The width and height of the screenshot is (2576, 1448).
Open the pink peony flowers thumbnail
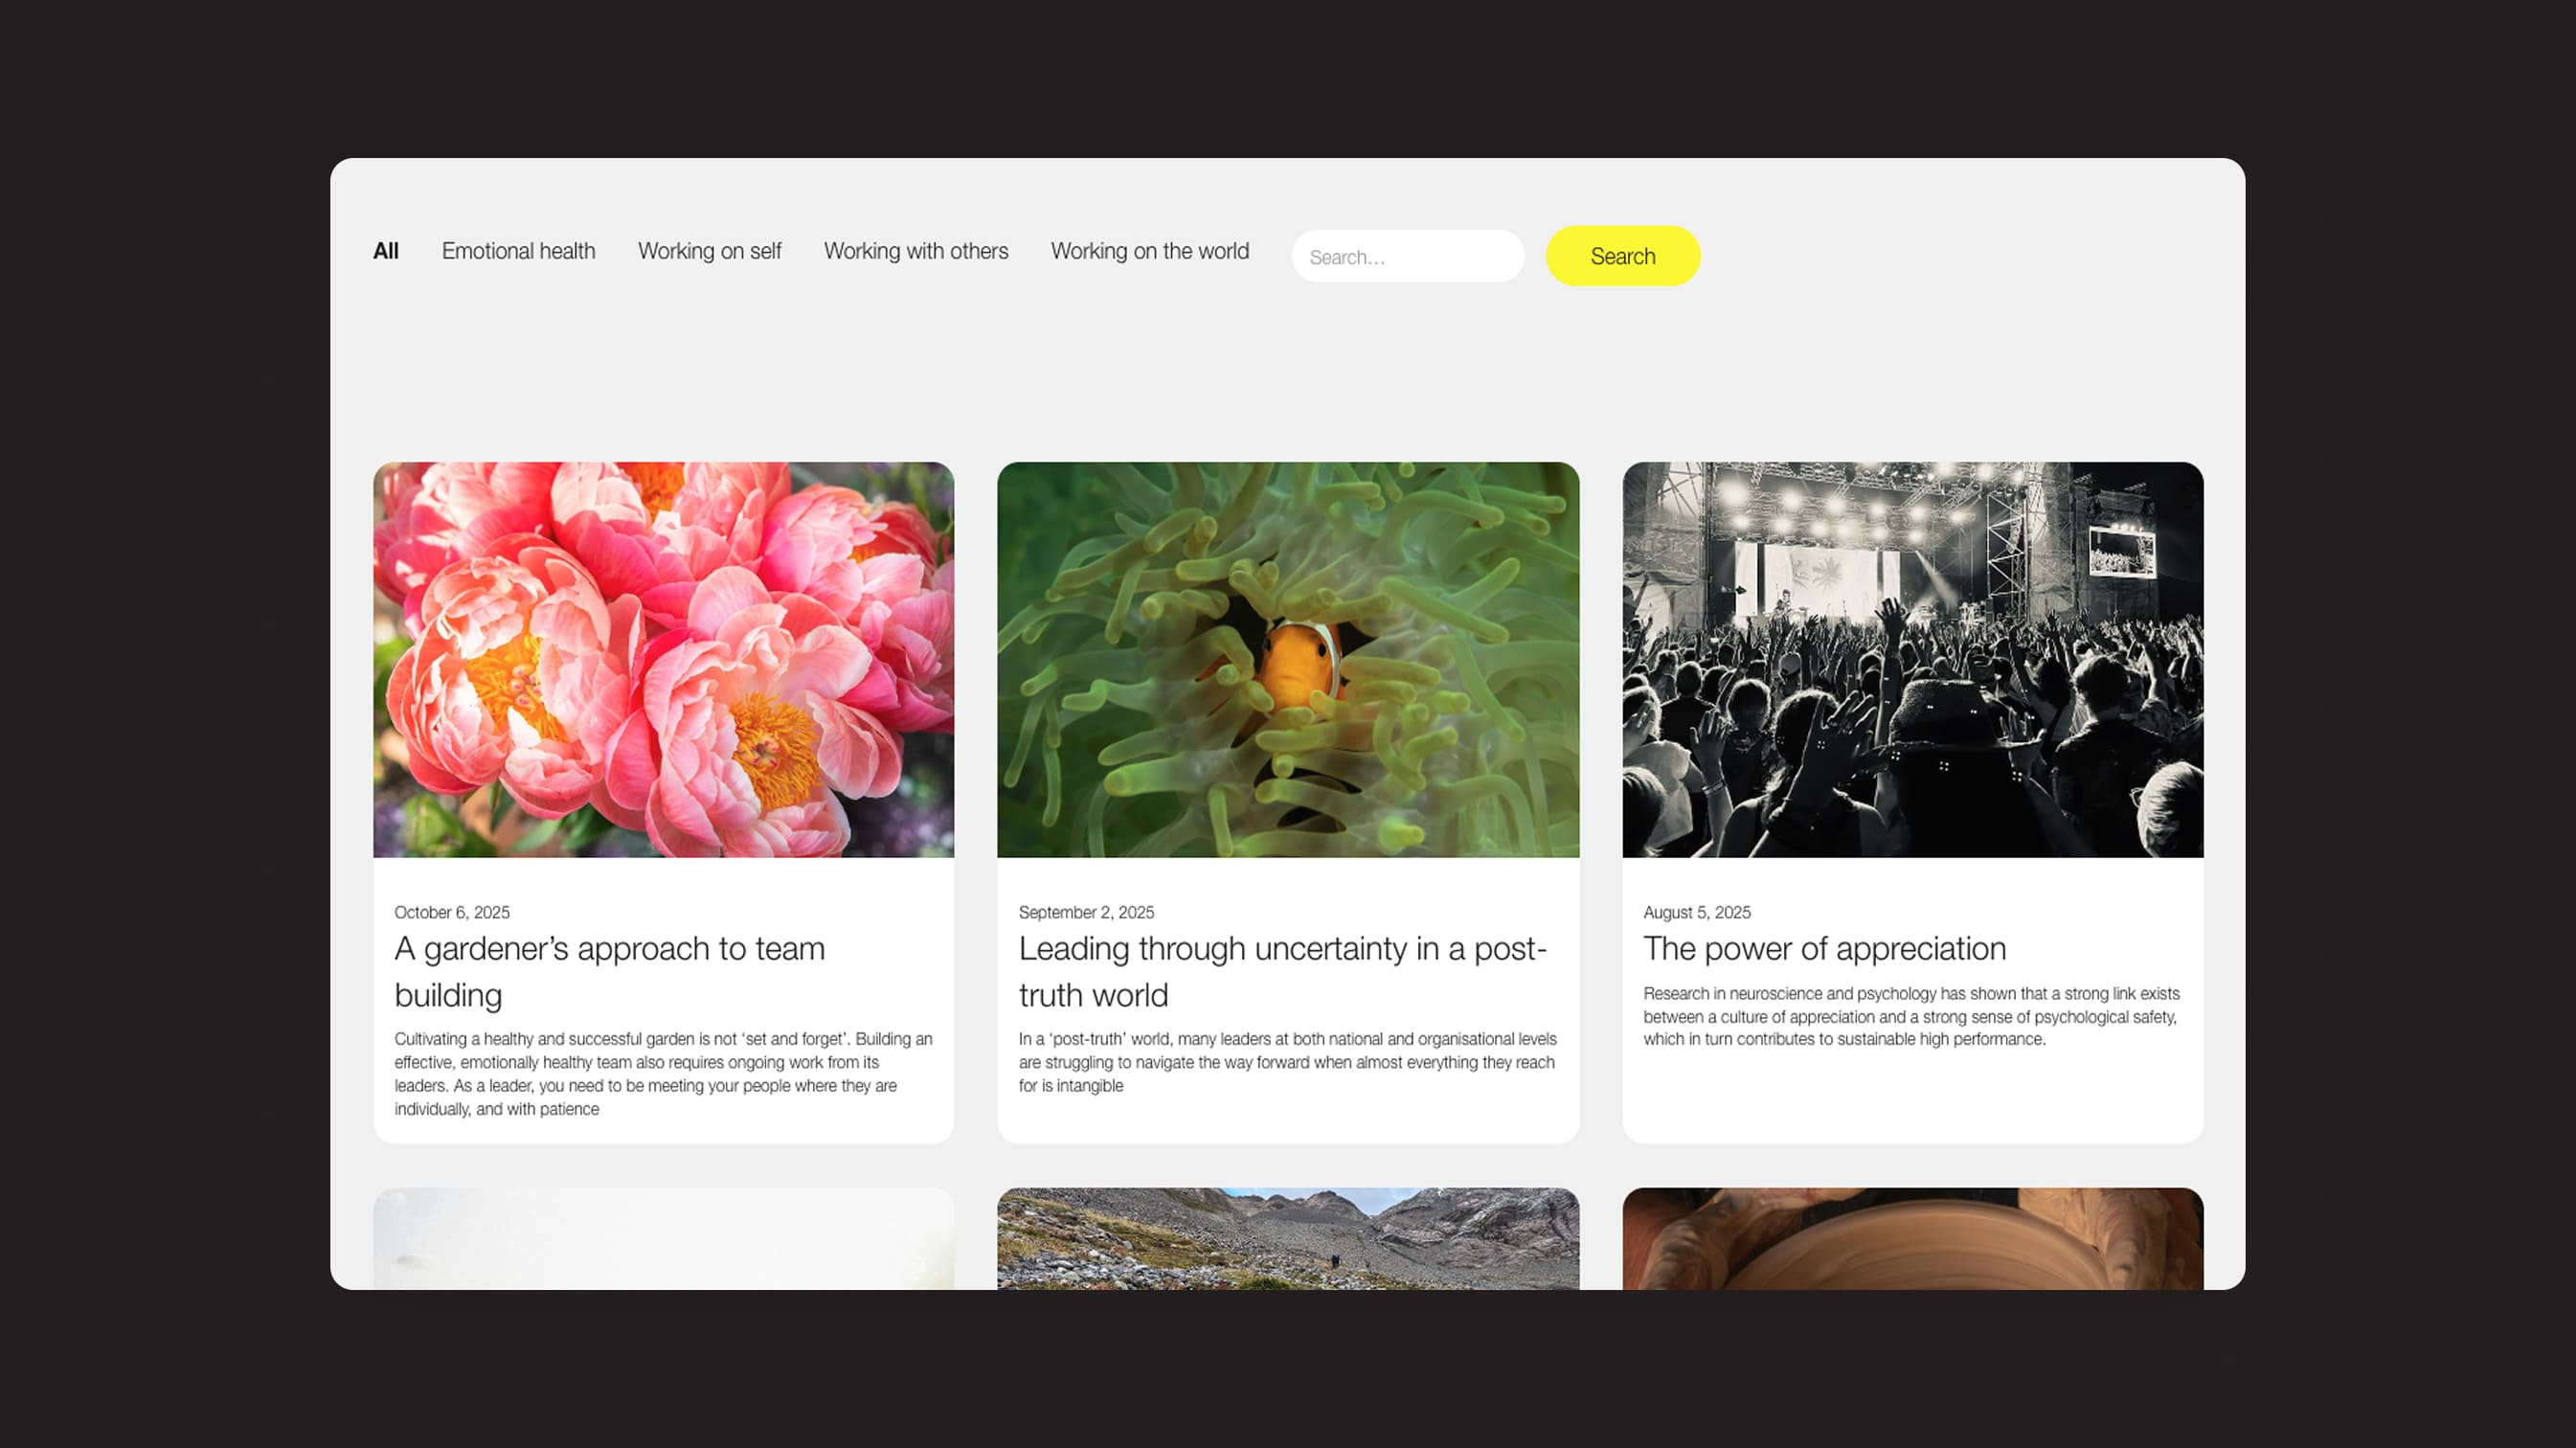coord(663,659)
